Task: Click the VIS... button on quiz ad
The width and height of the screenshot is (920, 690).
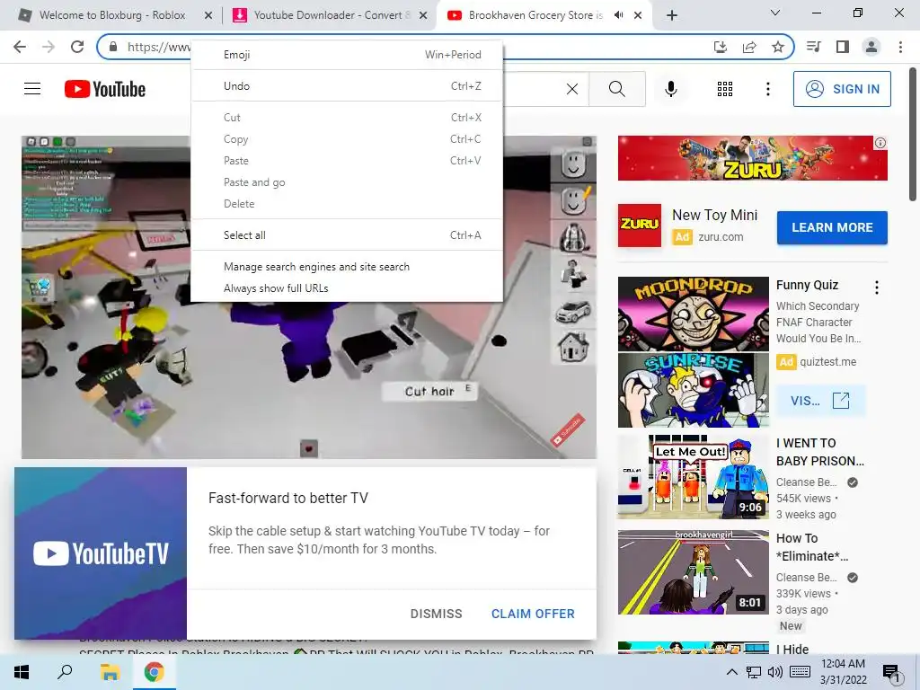Action: click(820, 401)
